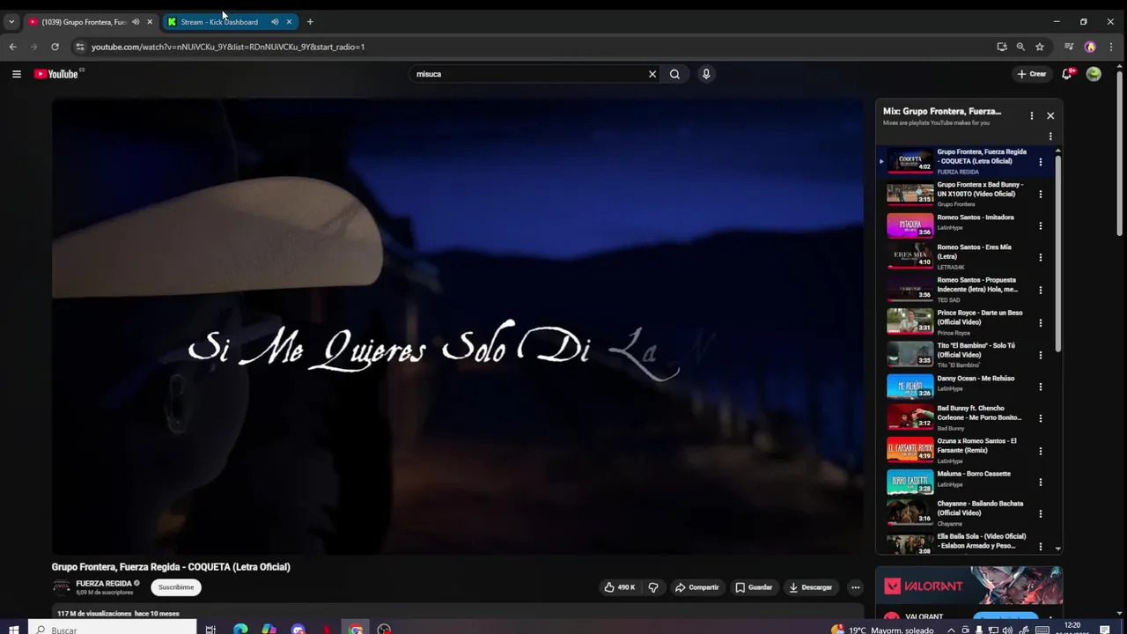This screenshot has height=634, width=1127.
Task: Open options for Borro Cassette playlist item
Action: point(1040,483)
